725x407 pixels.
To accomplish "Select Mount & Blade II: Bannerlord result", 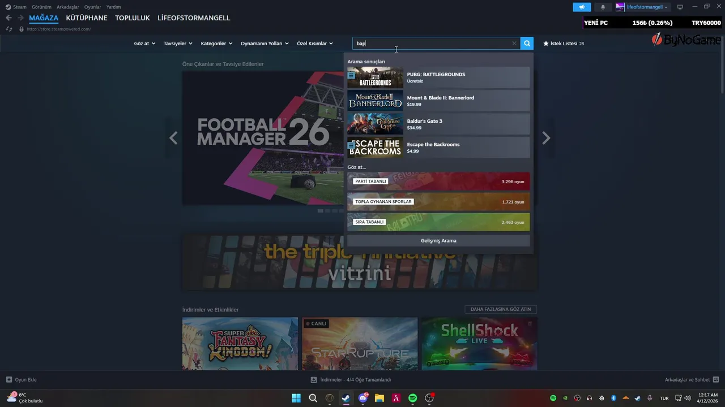I will click(x=438, y=101).
